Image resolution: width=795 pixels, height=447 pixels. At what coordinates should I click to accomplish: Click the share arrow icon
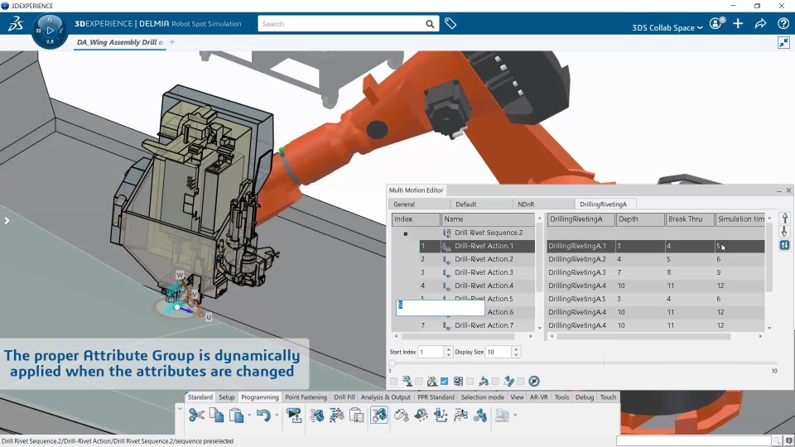pos(760,23)
